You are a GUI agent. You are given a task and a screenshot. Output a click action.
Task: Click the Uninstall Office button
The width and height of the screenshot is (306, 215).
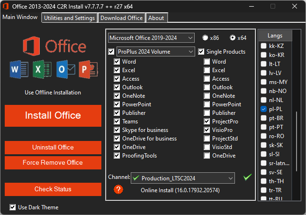(x=53, y=148)
